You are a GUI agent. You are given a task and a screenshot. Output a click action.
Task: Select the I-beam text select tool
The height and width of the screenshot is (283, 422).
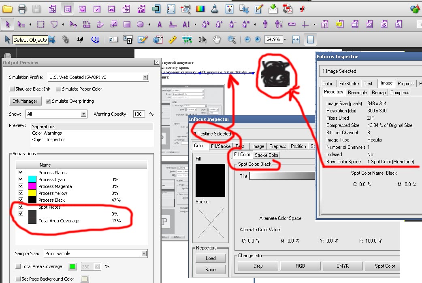point(202,40)
